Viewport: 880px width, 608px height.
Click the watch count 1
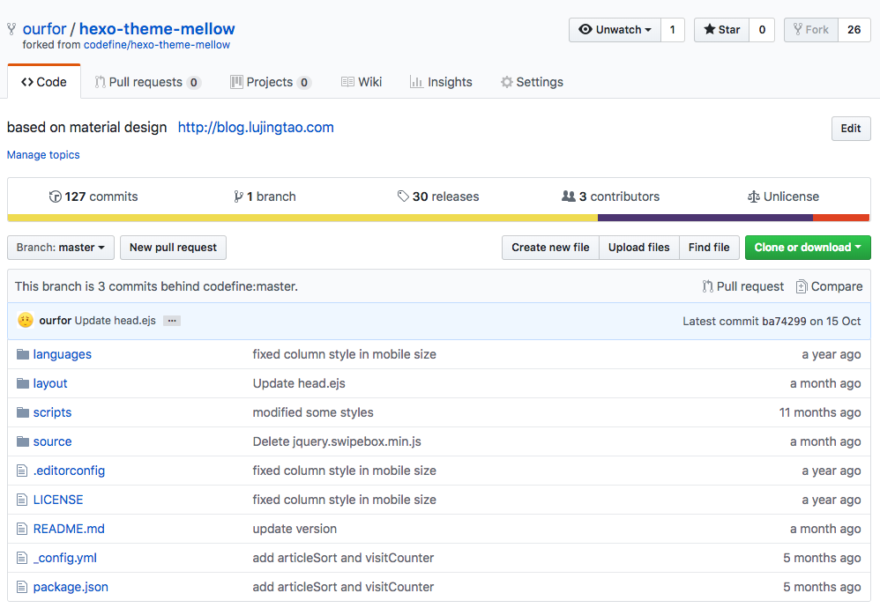(x=673, y=30)
